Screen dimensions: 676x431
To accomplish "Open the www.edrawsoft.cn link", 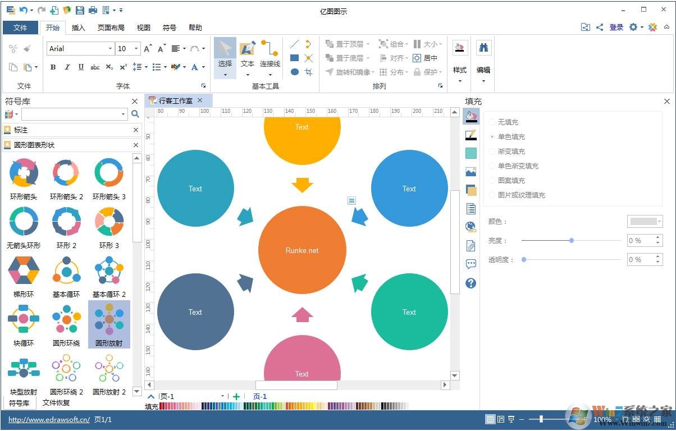I will (48, 419).
